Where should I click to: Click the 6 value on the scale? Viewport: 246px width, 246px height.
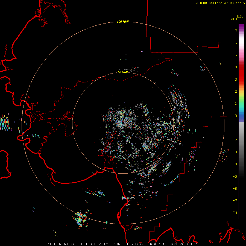tap(236, 43)
